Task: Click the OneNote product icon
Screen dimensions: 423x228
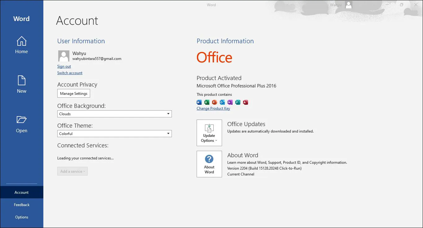Action: 230,102
